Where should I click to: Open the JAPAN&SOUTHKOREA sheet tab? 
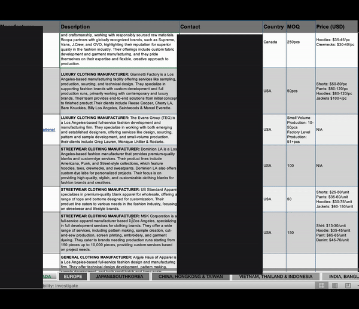pos(120,277)
